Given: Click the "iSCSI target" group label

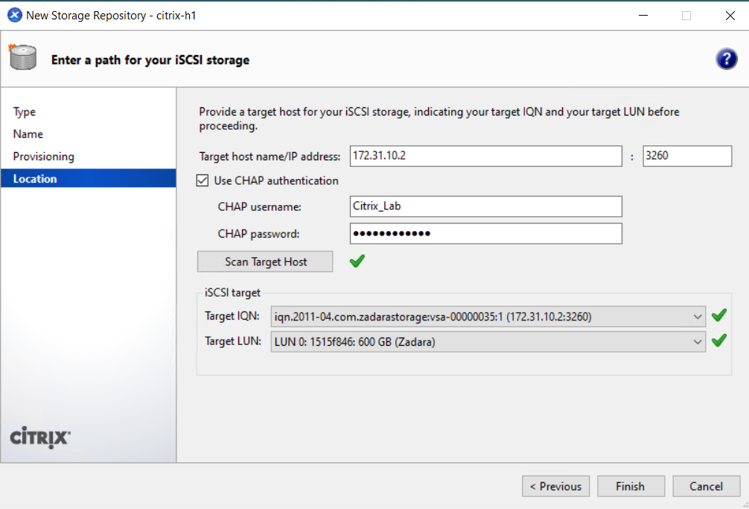Looking at the screenshot, I should click(232, 292).
